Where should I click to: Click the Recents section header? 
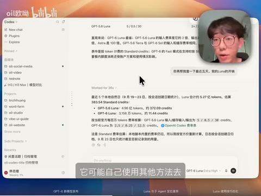tap(10, 150)
